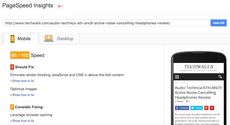Open 'Show how to fix' under Optimize images
This screenshot has width=230, height=125.
point(23,95)
